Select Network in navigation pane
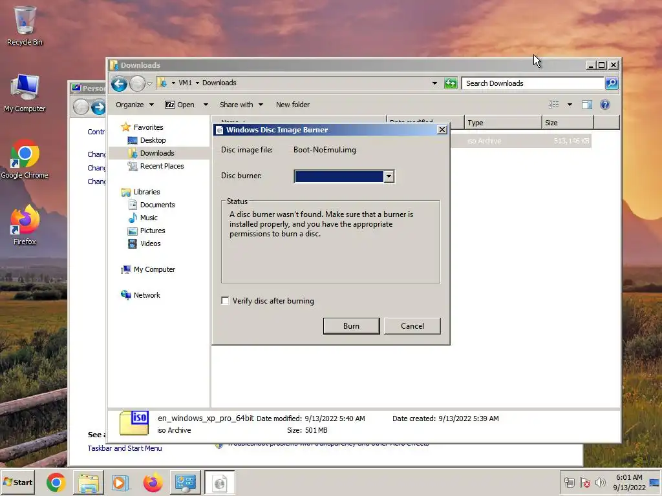This screenshot has height=496, width=662. [147, 295]
